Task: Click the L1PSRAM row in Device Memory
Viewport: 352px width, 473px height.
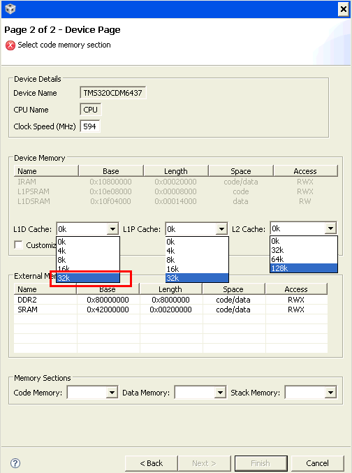Action: (175, 191)
